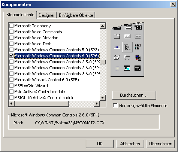Uncheck Microsoft Windows Common Controls 6.0 (SP6)
Screen dimensions: 178x152
click(12, 56)
